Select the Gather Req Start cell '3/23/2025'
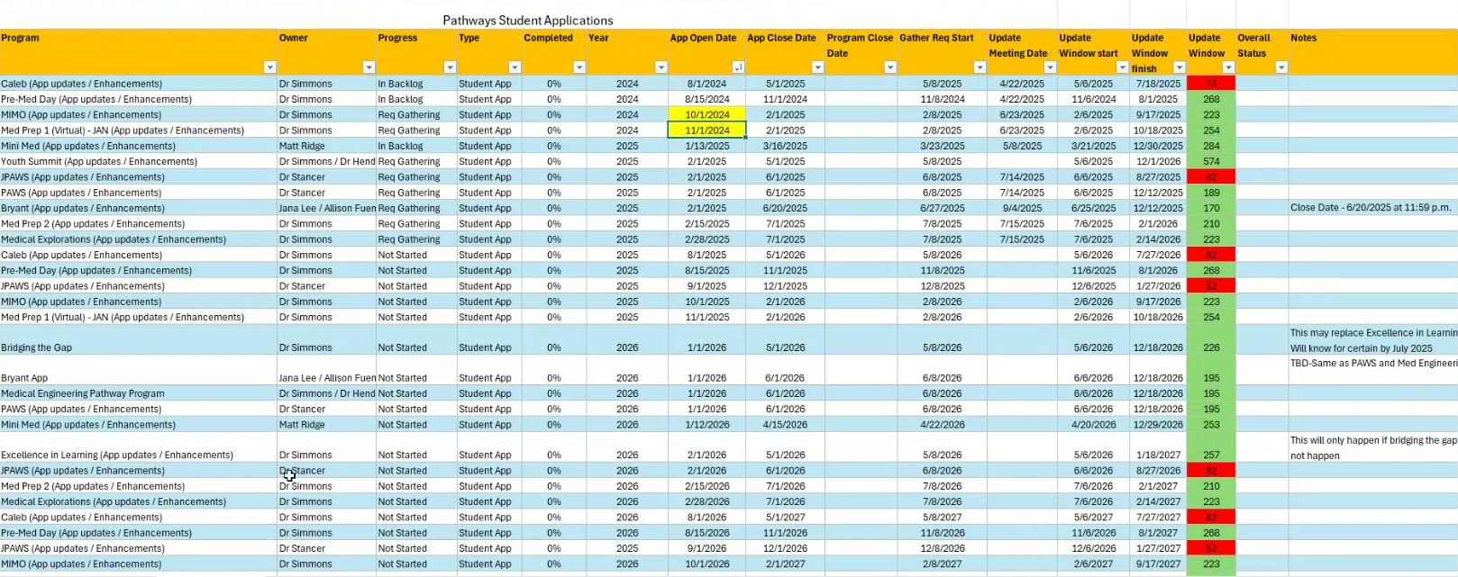This screenshot has height=577, width=1458. click(x=942, y=146)
